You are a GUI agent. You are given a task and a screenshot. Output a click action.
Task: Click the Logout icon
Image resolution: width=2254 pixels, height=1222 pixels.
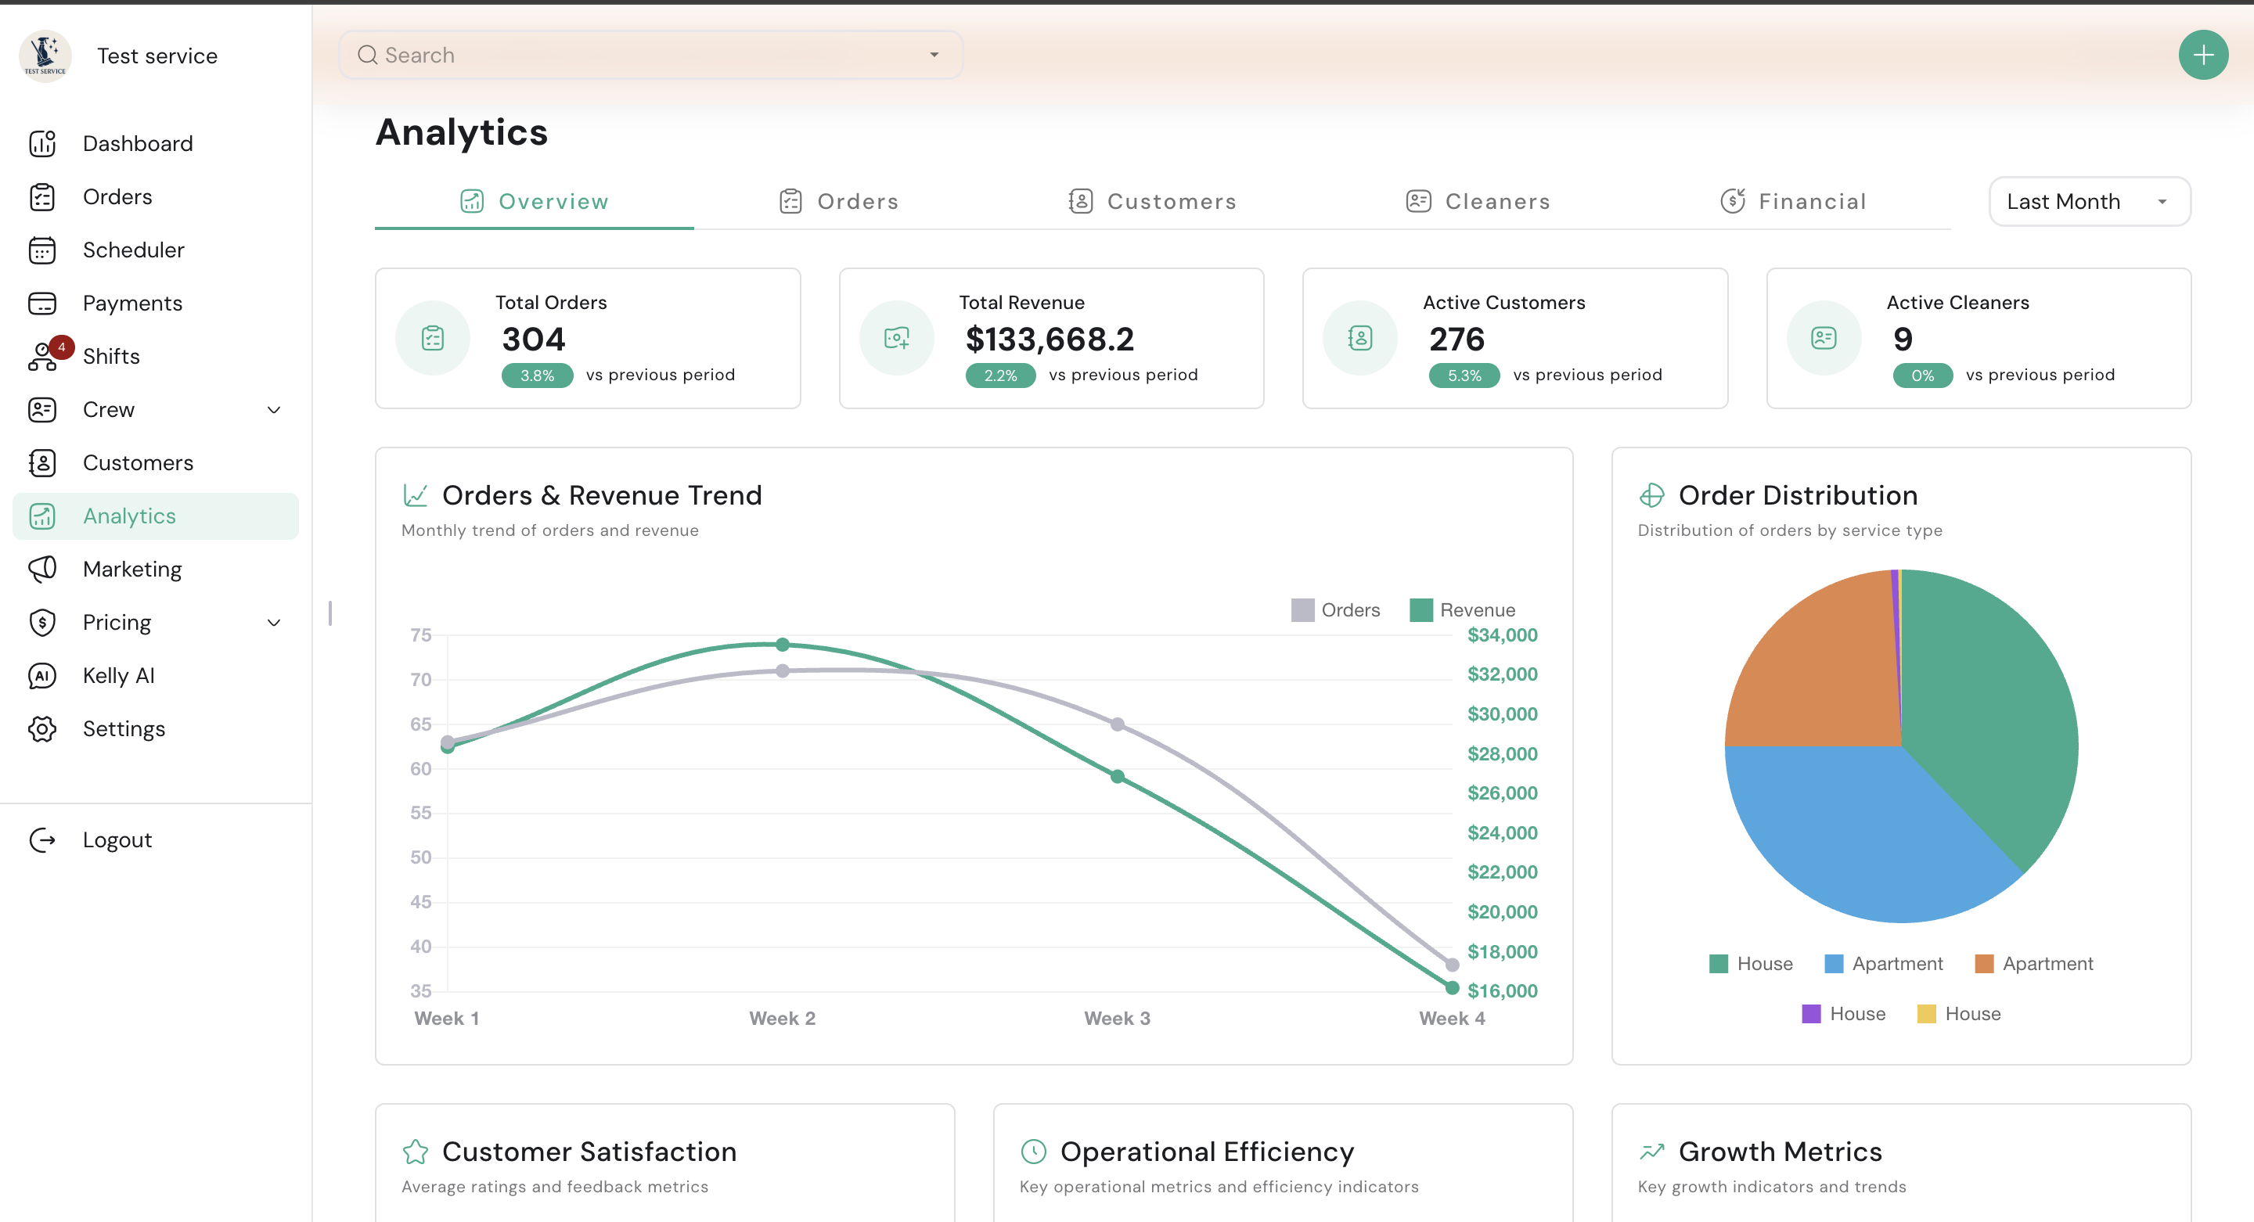pos(42,839)
